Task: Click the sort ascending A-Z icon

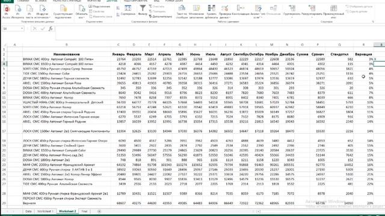Action: [118, 8]
